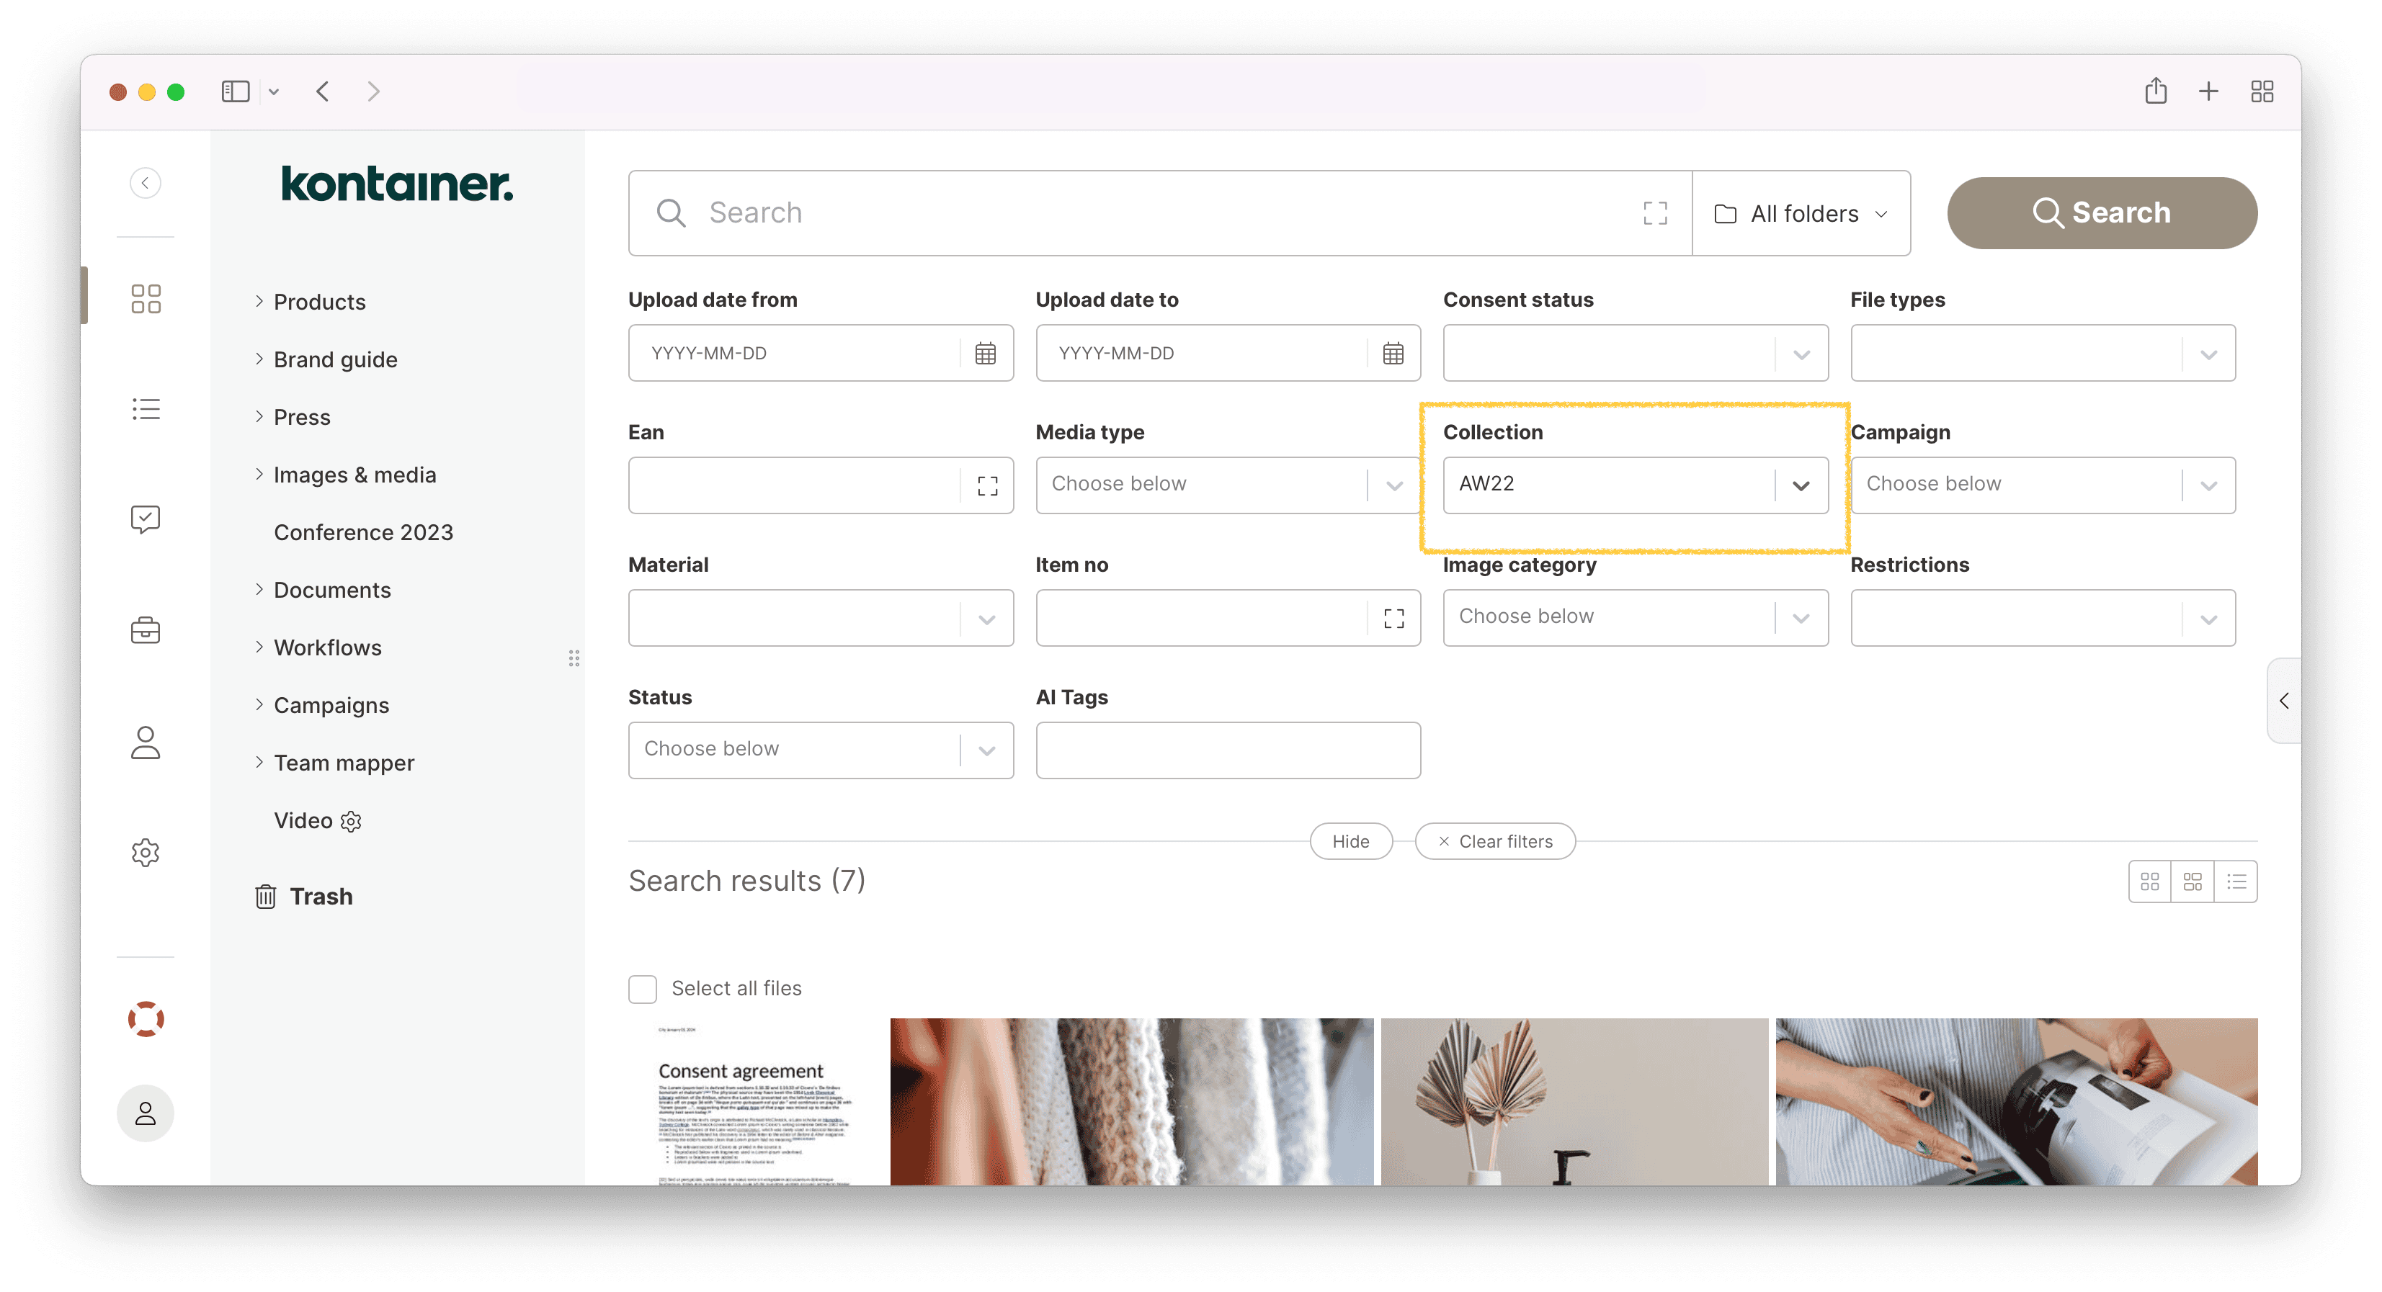Screen dimensions: 2382x1292
Task: Click the Video settings gear icon
Action: (x=353, y=820)
